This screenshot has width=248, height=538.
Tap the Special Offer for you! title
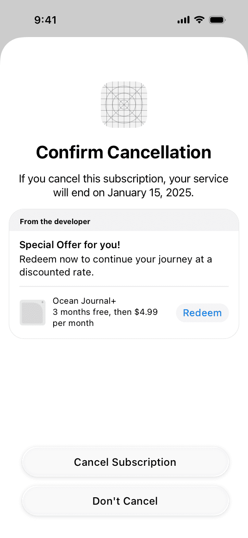click(x=70, y=245)
